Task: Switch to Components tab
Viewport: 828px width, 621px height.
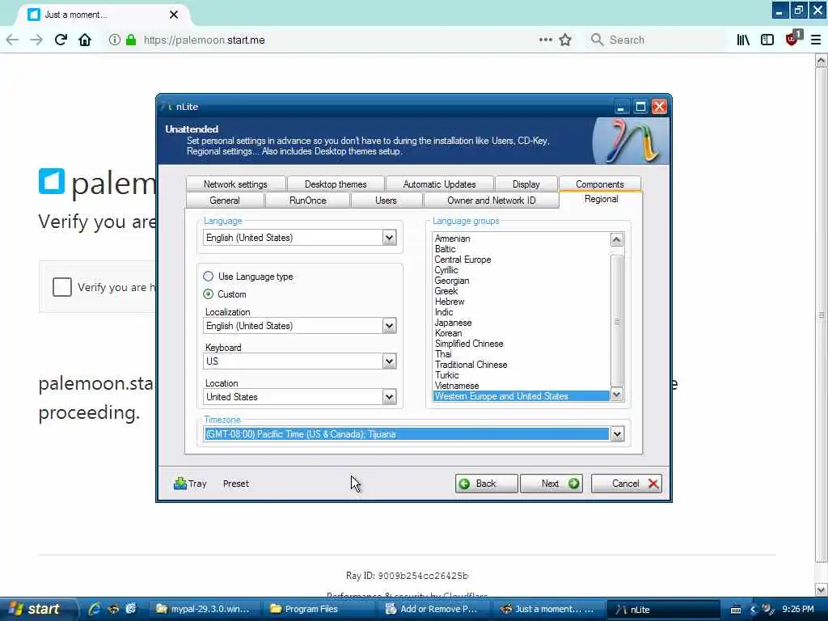Action: pyautogui.click(x=600, y=184)
